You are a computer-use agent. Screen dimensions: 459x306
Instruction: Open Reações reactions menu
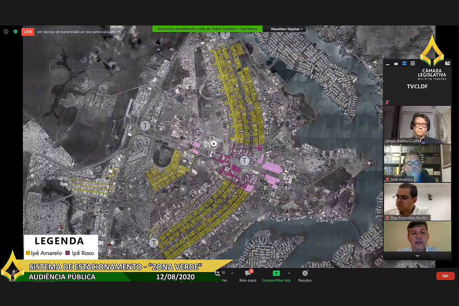[x=305, y=276]
